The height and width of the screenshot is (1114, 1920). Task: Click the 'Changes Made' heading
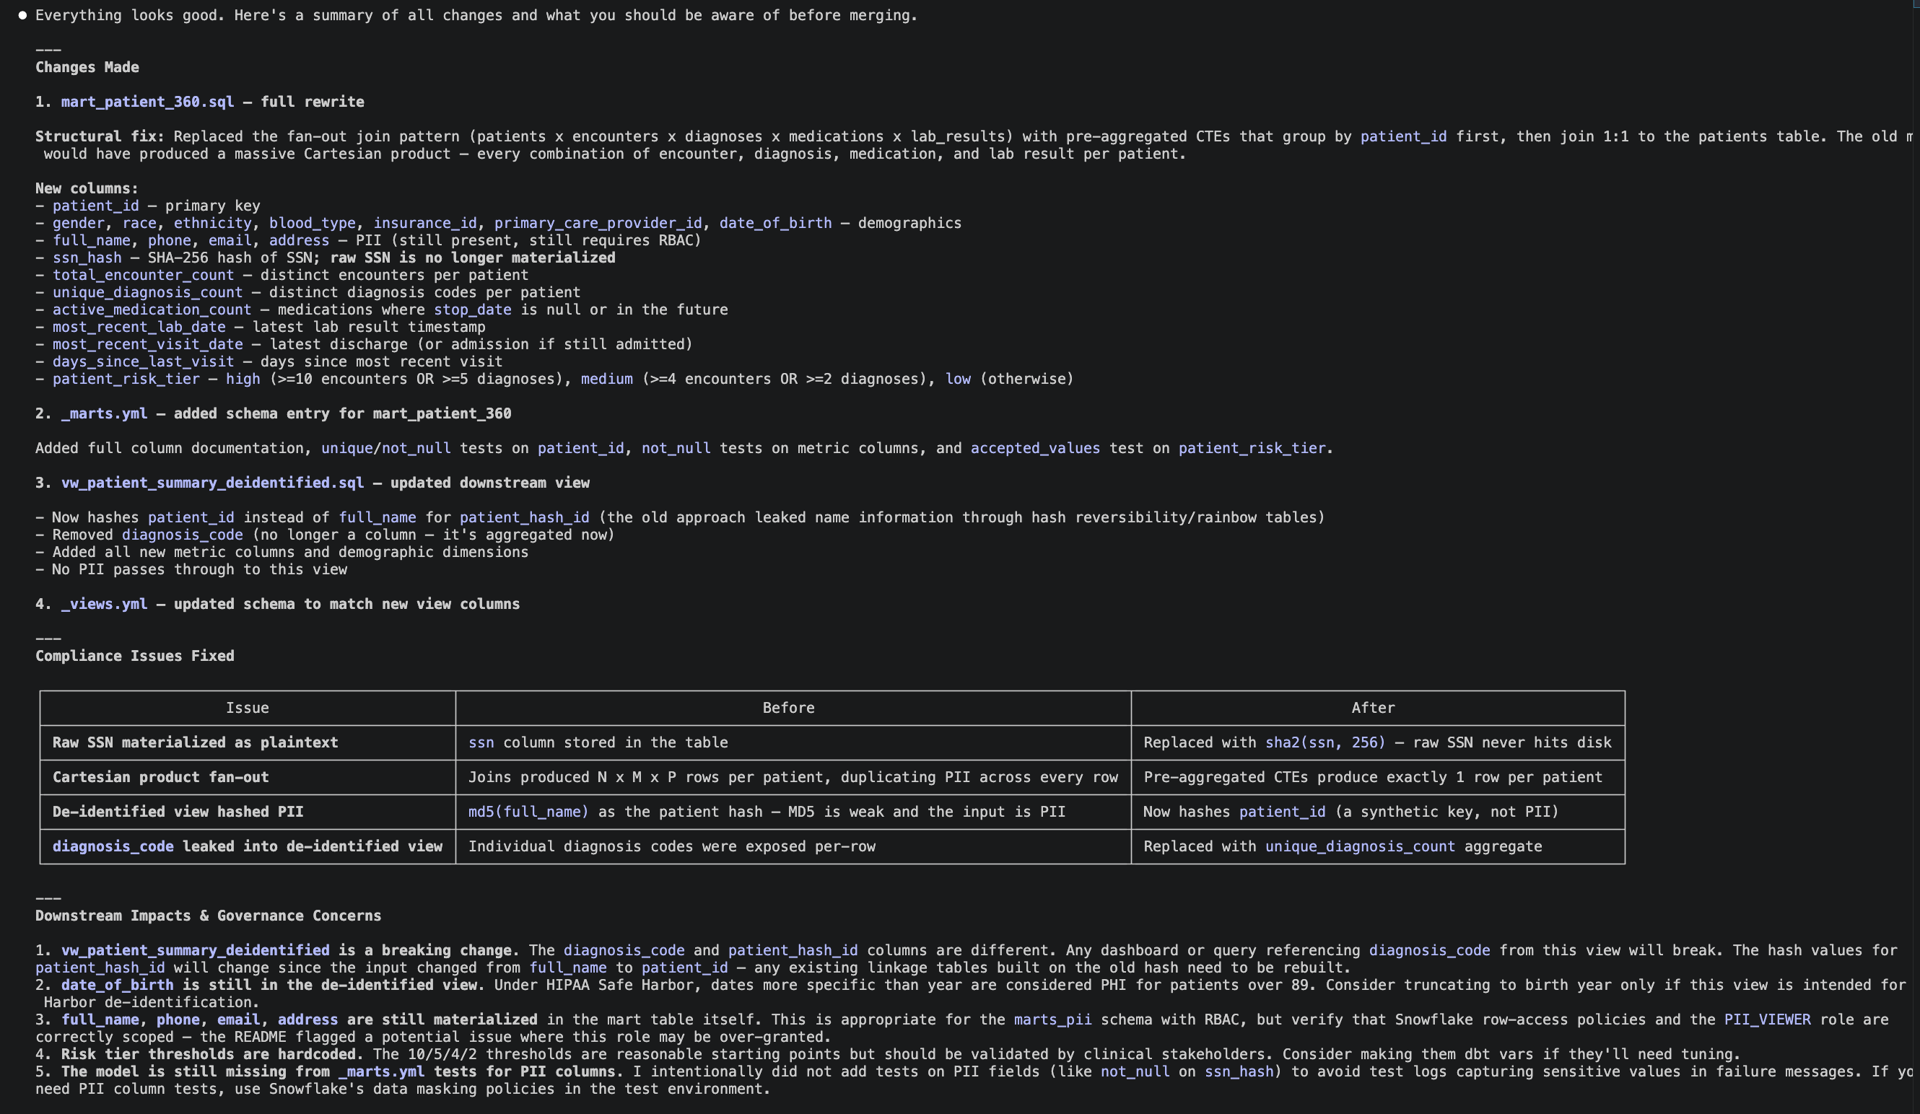pos(87,67)
